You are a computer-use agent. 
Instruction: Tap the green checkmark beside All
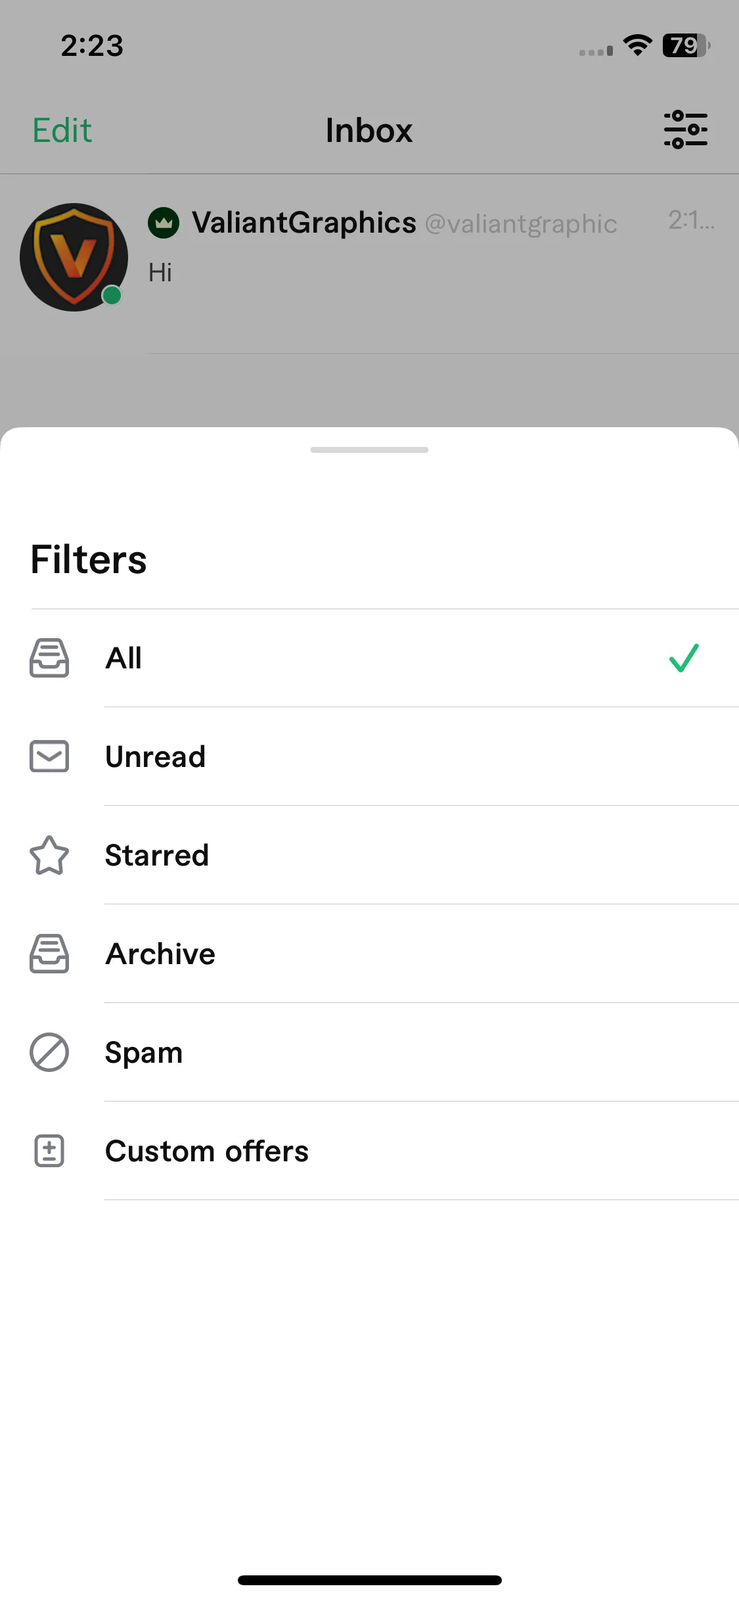pyautogui.click(x=684, y=658)
